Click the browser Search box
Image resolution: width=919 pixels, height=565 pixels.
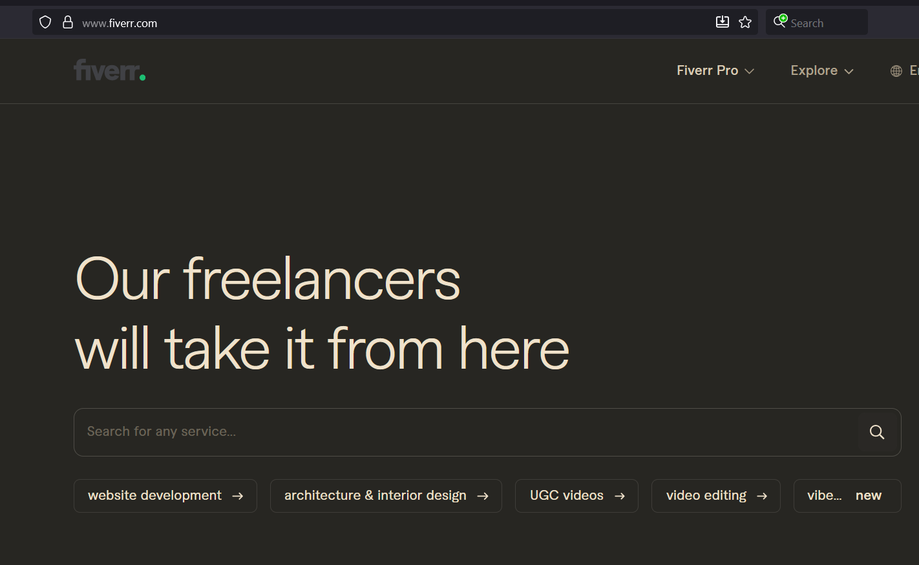click(817, 23)
